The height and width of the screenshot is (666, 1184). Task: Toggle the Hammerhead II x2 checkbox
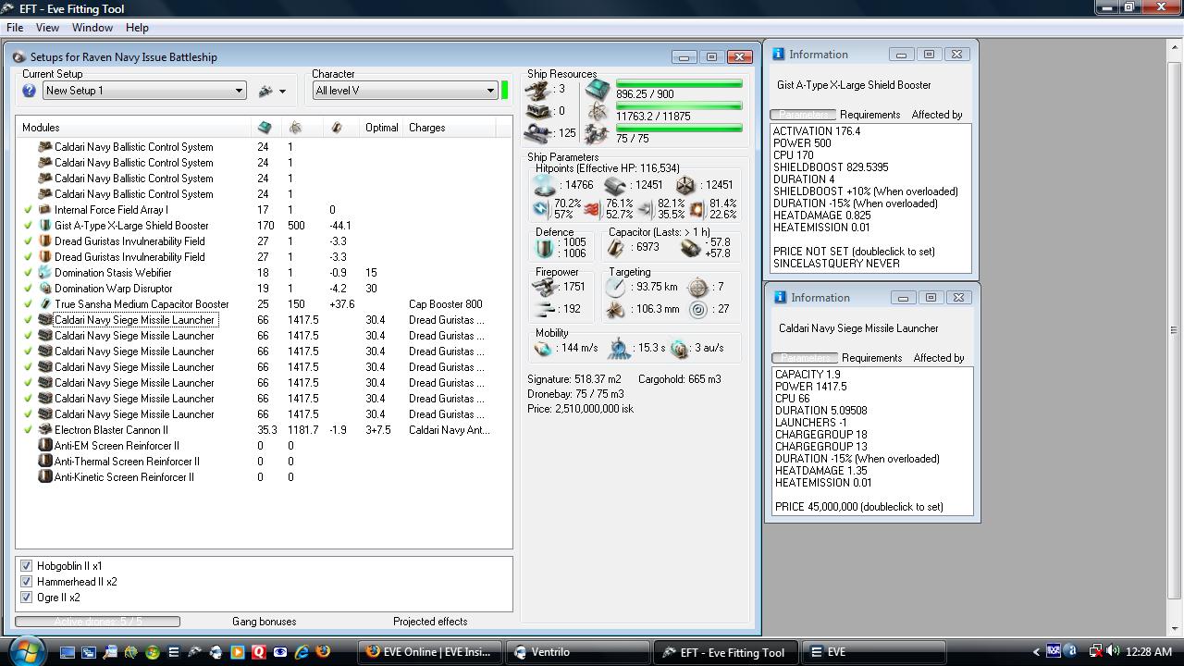pos(26,582)
